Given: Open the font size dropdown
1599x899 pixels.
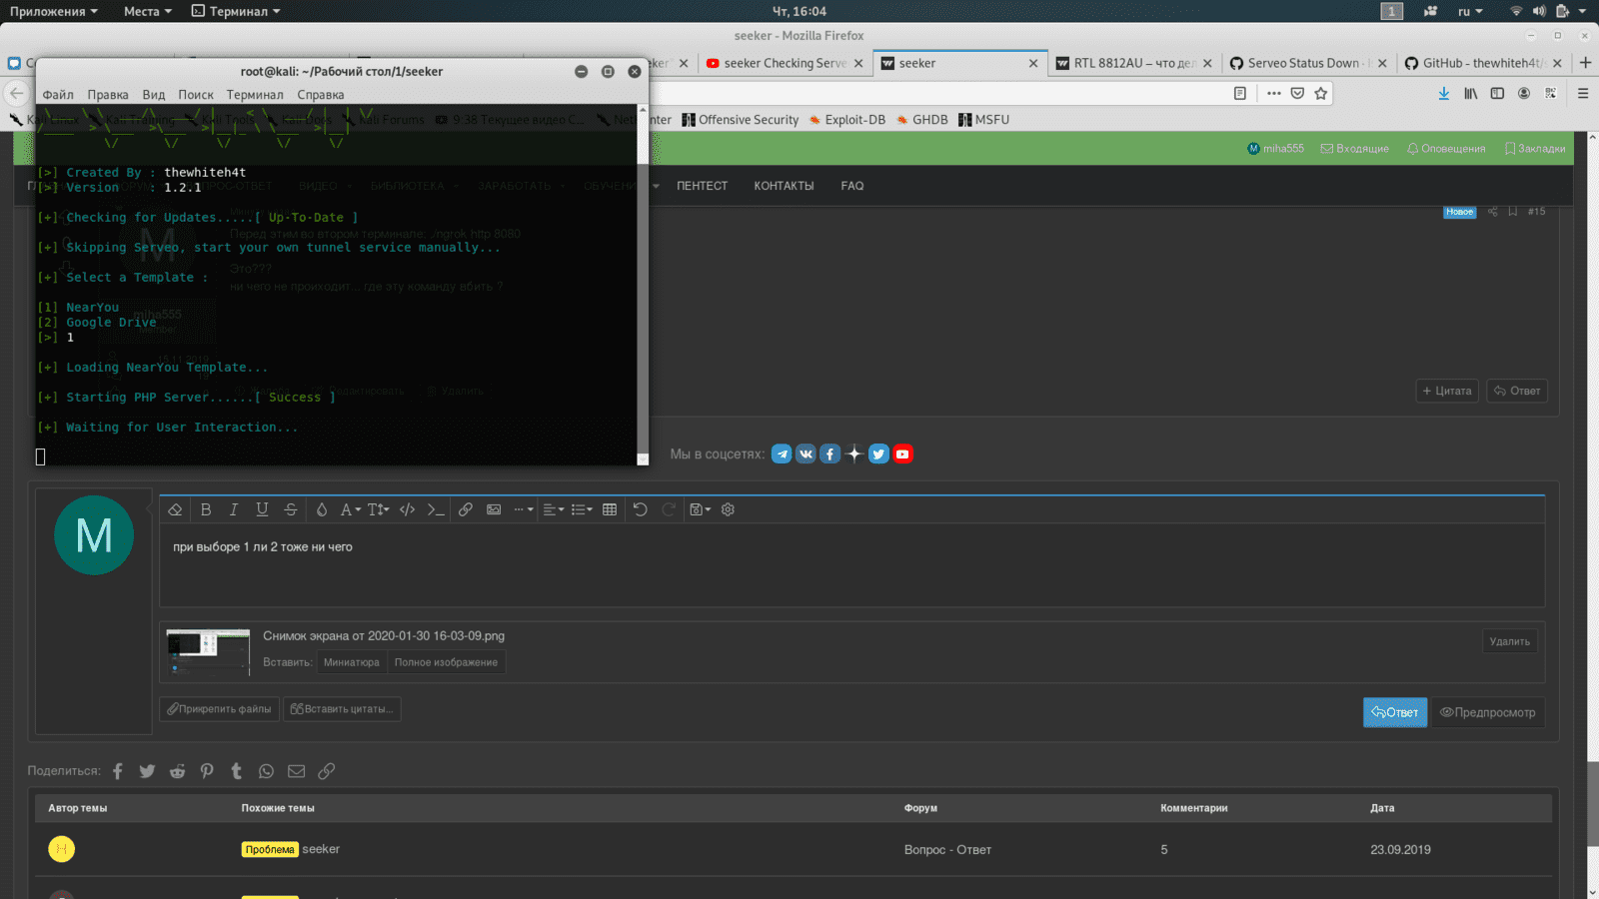Looking at the screenshot, I should tap(378, 509).
